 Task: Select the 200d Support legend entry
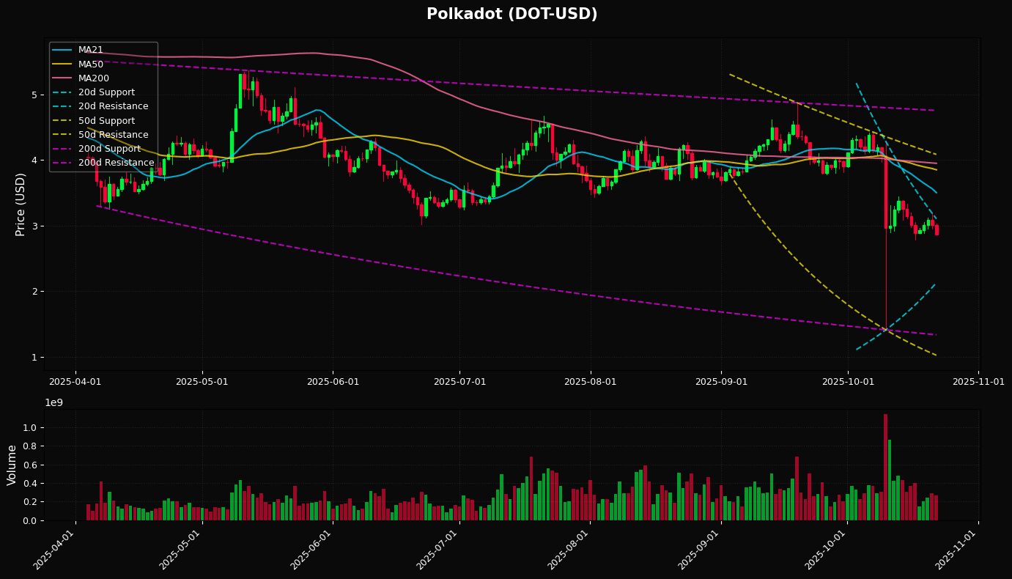pyautogui.click(x=109, y=149)
